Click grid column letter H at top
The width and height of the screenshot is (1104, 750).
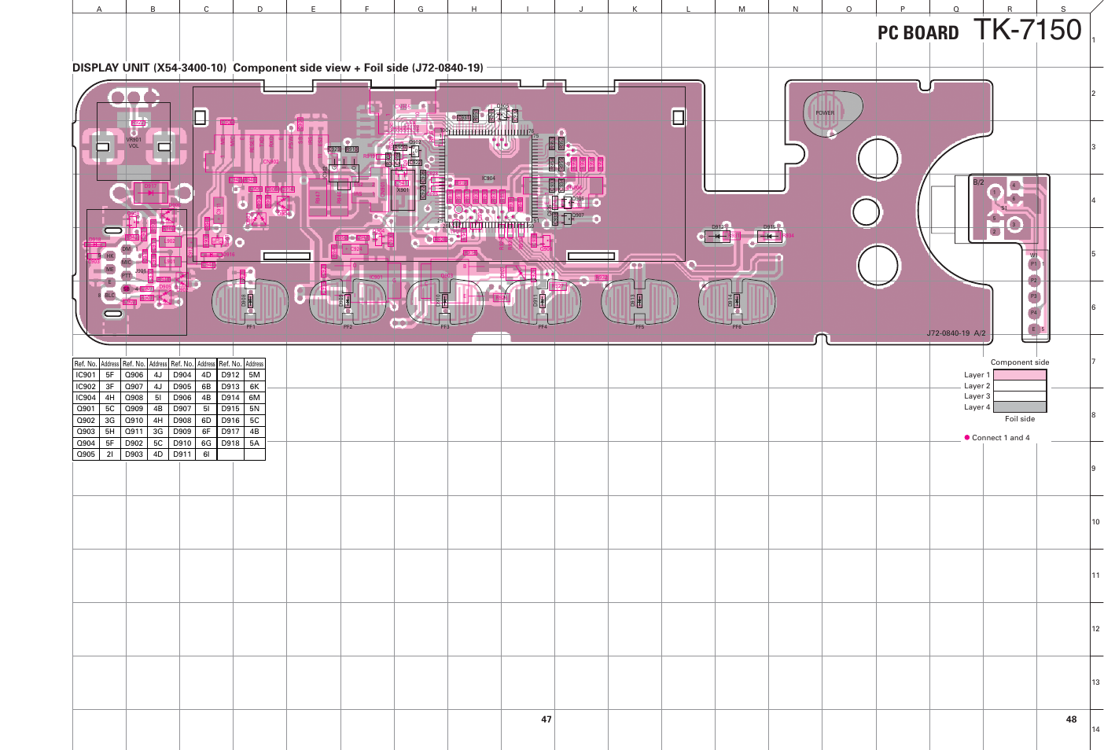474,9
